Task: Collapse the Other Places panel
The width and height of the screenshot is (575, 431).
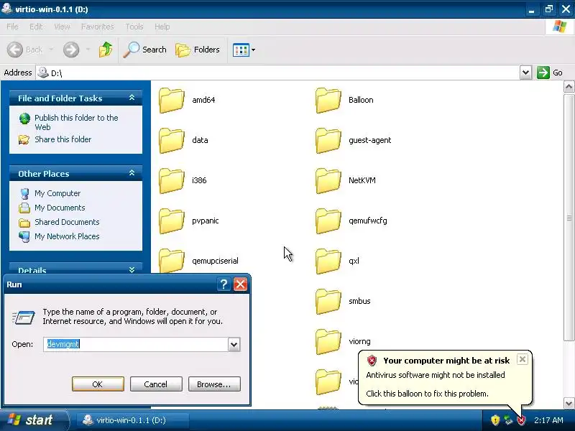Action: point(132,173)
